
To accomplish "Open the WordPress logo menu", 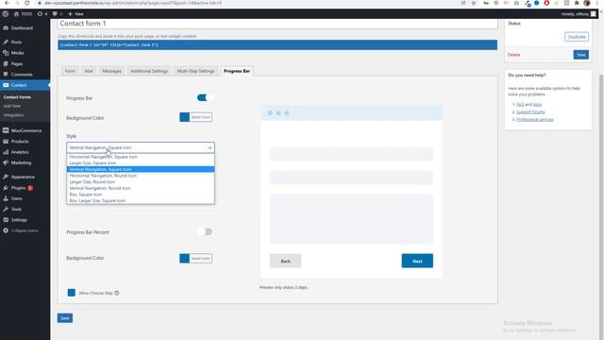I will pyautogui.click(x=5, y=14).
